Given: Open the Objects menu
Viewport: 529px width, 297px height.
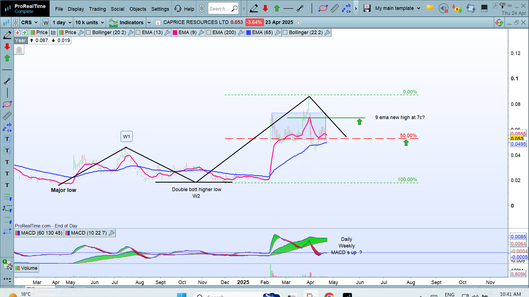Looking at the screenshot, I should 138,9.
